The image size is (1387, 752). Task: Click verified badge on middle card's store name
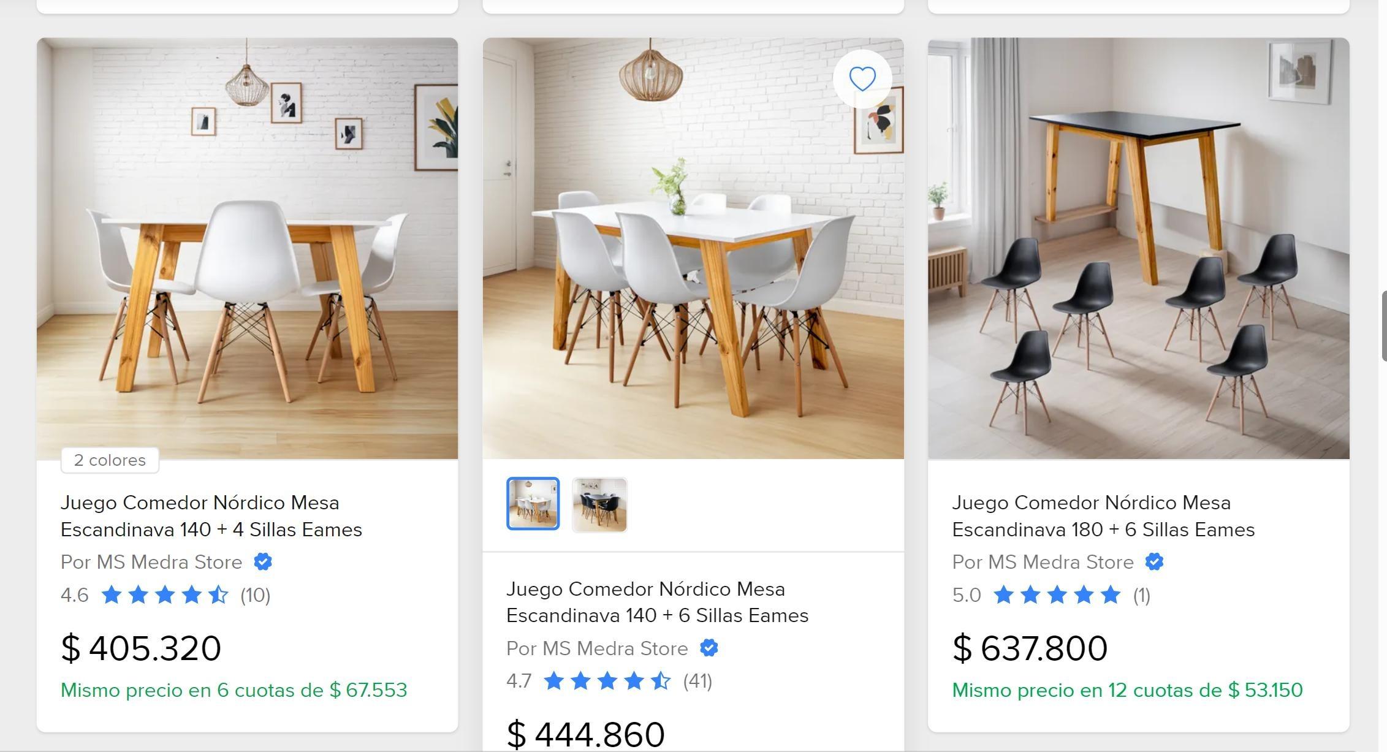click(x=709, y=648)
